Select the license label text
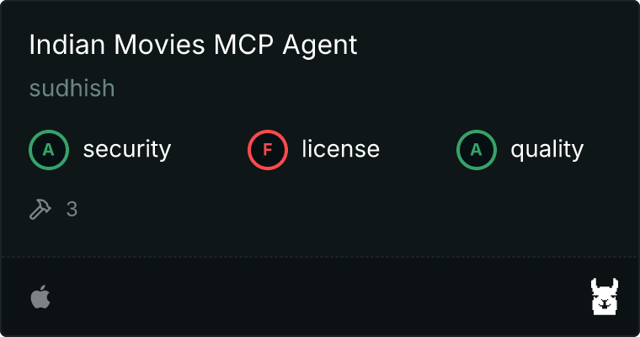 pyautogui.click(x=341, y=148)
